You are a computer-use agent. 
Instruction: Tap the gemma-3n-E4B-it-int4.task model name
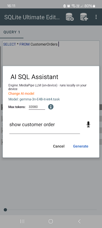(x=39, y=99)
